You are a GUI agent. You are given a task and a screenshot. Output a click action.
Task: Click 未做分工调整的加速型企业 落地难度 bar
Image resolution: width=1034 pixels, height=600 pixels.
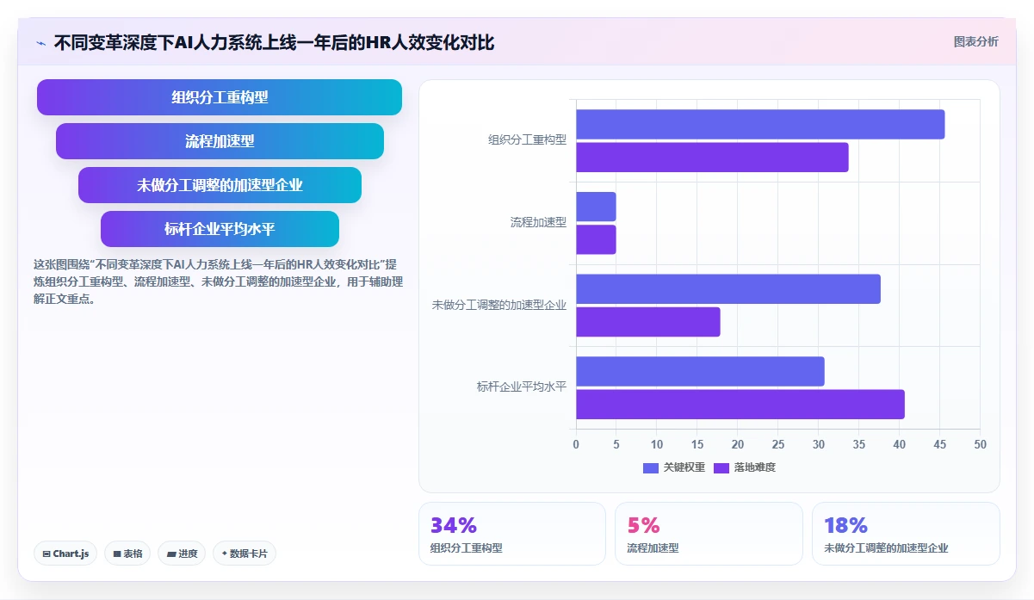[647, 321]
